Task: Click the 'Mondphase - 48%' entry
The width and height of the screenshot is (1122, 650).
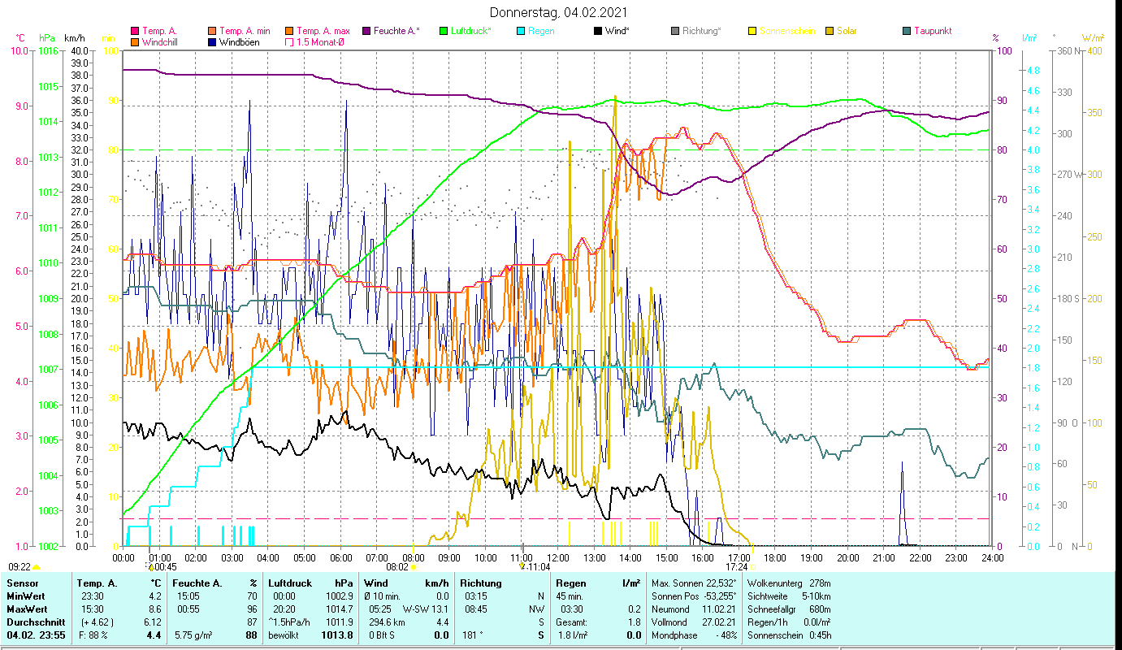Action: click(695, 635)
